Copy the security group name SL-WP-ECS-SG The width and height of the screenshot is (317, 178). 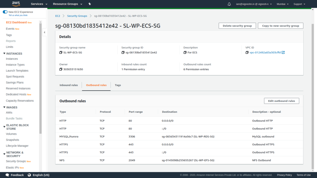(x=61, y=53)
